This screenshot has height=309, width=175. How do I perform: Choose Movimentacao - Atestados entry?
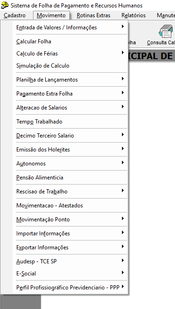coord(70,206)
